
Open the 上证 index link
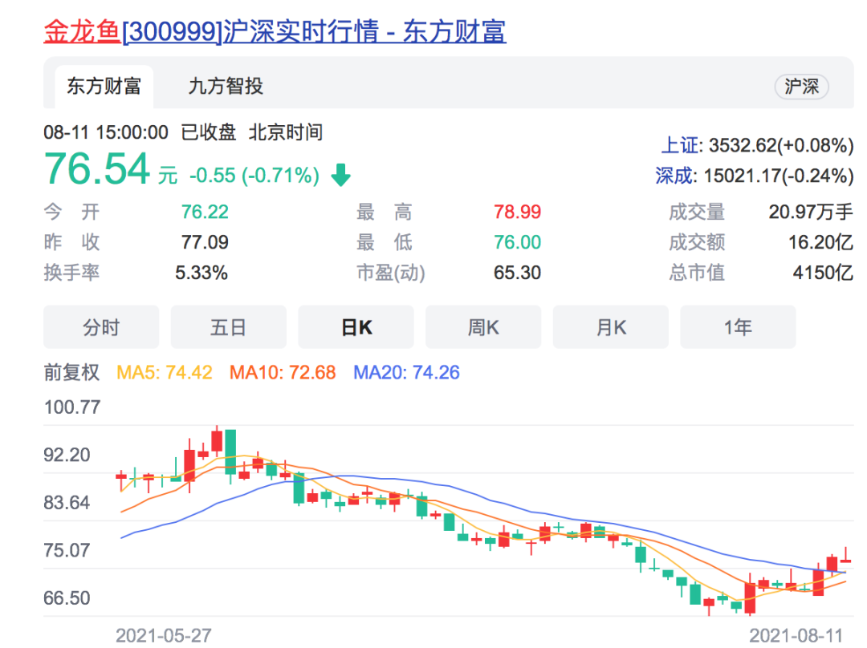pyautogui.click(x=680, y=145)
